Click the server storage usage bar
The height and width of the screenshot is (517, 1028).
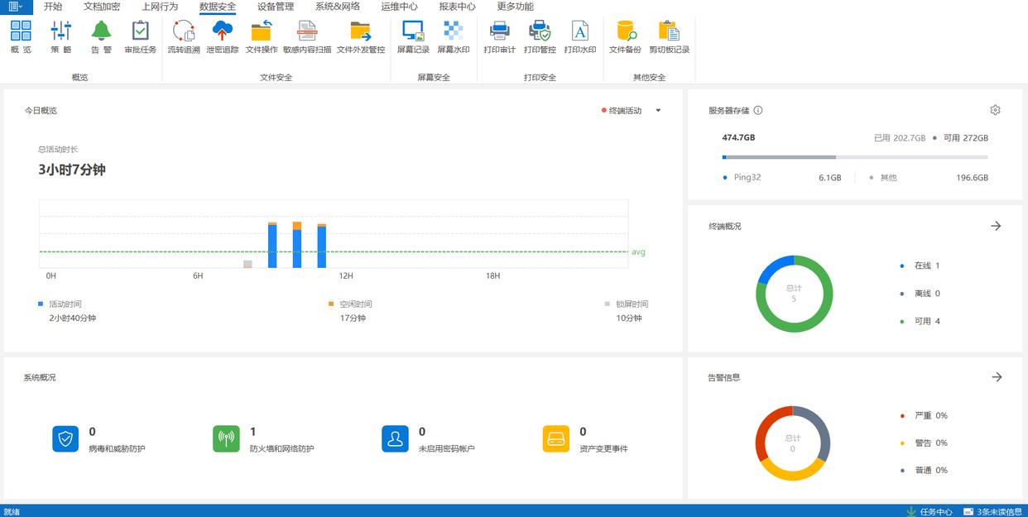[x=854, y=157]
